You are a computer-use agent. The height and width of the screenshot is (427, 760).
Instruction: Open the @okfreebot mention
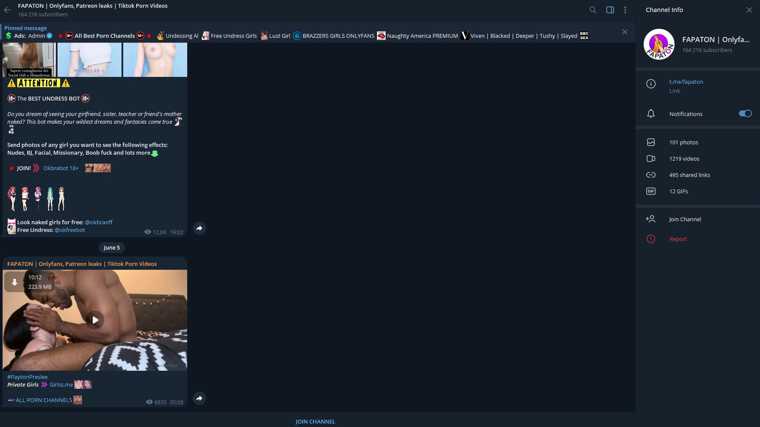70,230
